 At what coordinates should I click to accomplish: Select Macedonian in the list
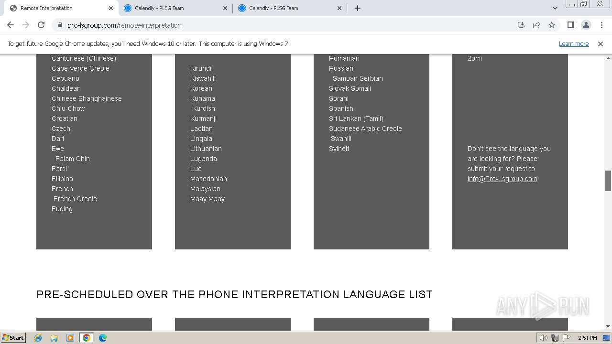(x=208, y=179)
